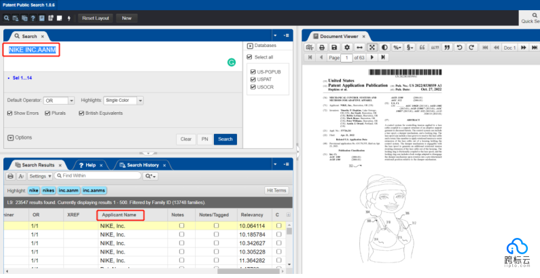The width and height of the screenshot is (540, 278).
Task: Open the Settings dropdown in Search Results
Action: coord(40,176)
